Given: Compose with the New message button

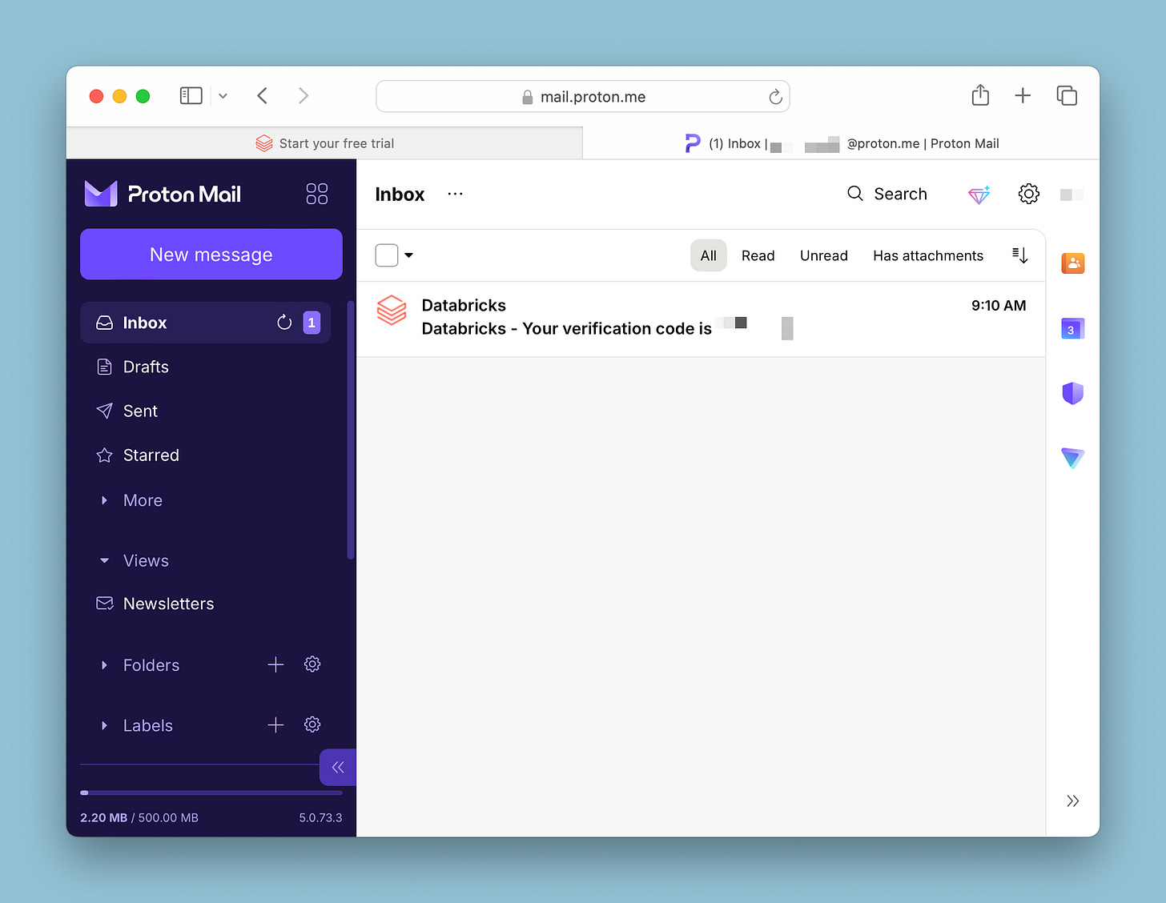Looking at the screenshot, I should 211,255.
